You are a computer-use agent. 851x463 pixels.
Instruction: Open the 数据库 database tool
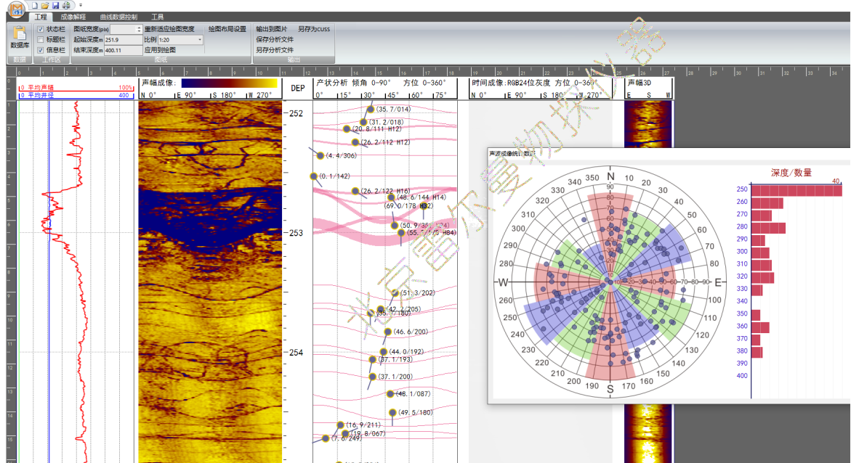point(20,37)
